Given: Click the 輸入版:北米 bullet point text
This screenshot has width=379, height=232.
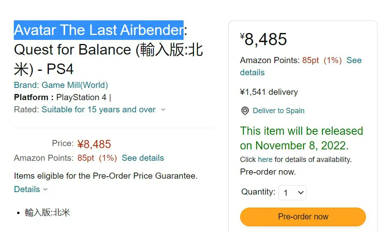Looking at the screenshot, I should point(47,212).
